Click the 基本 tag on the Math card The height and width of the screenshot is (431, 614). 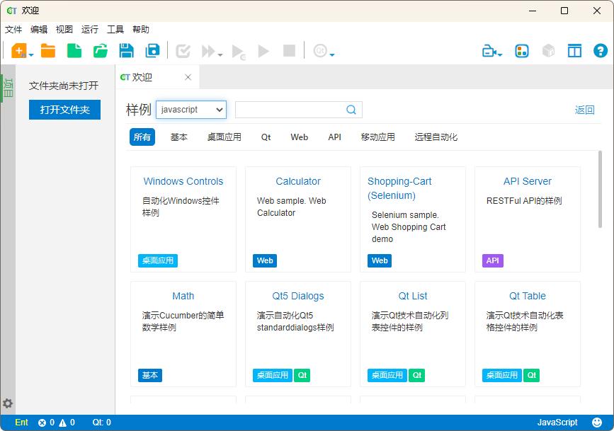(x=150, y=375)
